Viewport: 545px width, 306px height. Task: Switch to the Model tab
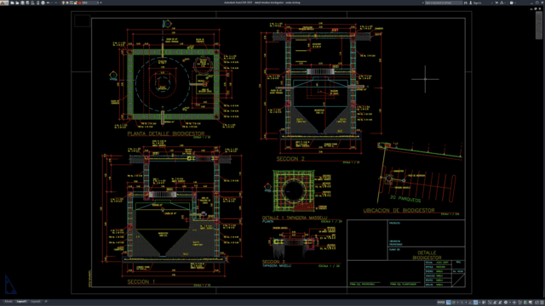pyautogui.click(x=8, y=302)
